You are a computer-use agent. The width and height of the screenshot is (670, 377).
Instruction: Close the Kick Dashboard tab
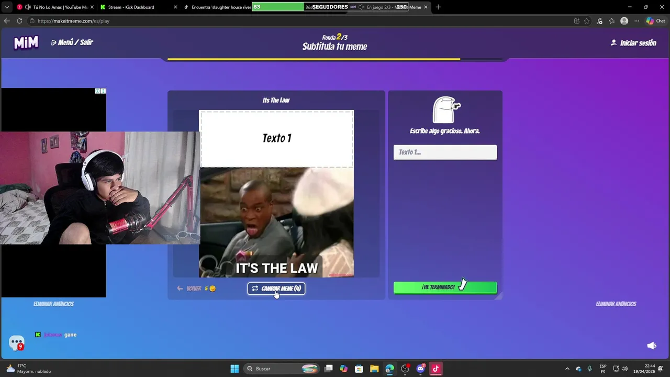(x=175, y=7)
